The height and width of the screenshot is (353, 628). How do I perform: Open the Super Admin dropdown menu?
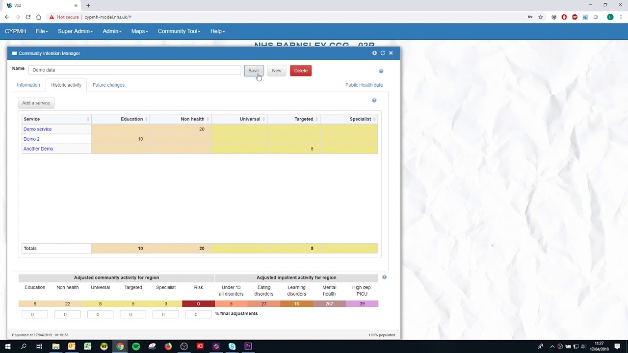click(75, 31)
